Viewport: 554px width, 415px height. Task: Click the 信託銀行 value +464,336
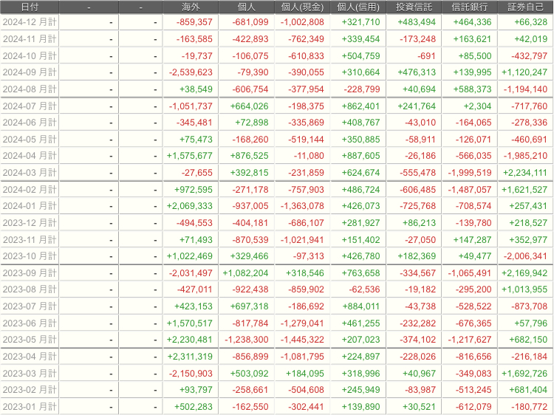pyautogui.click(x=473, y=22)
